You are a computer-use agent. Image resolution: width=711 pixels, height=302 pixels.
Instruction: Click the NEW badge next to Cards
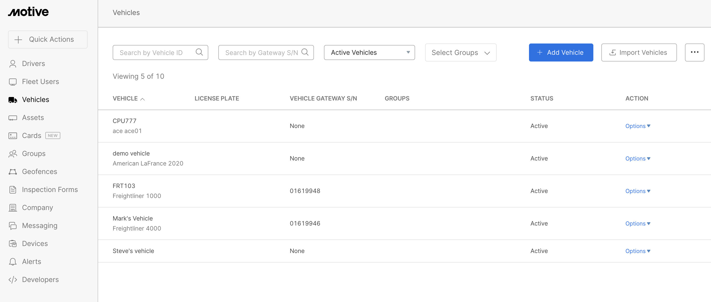click(53, 135)
